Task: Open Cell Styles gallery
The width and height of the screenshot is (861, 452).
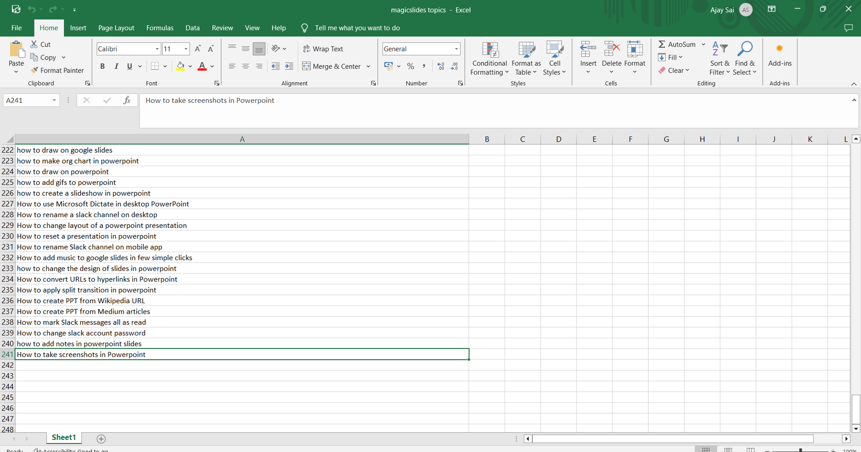Action: (x=554, y=58)
